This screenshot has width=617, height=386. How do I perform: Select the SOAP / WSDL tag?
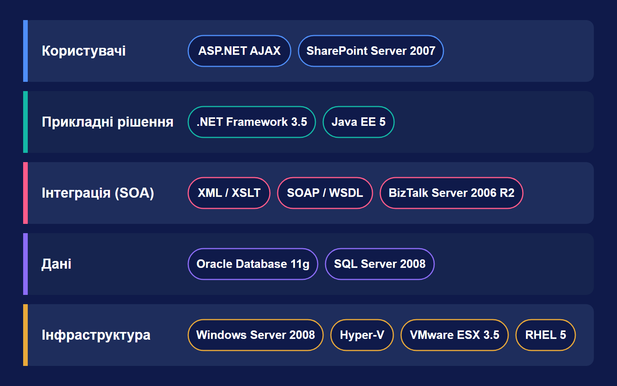325,193
